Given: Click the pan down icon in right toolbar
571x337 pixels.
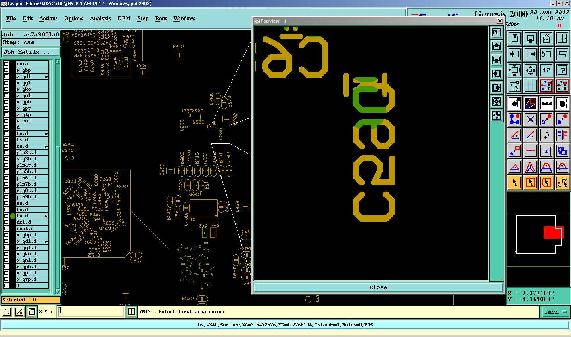Looking at the screenshot, I should (x=531, y=38).
